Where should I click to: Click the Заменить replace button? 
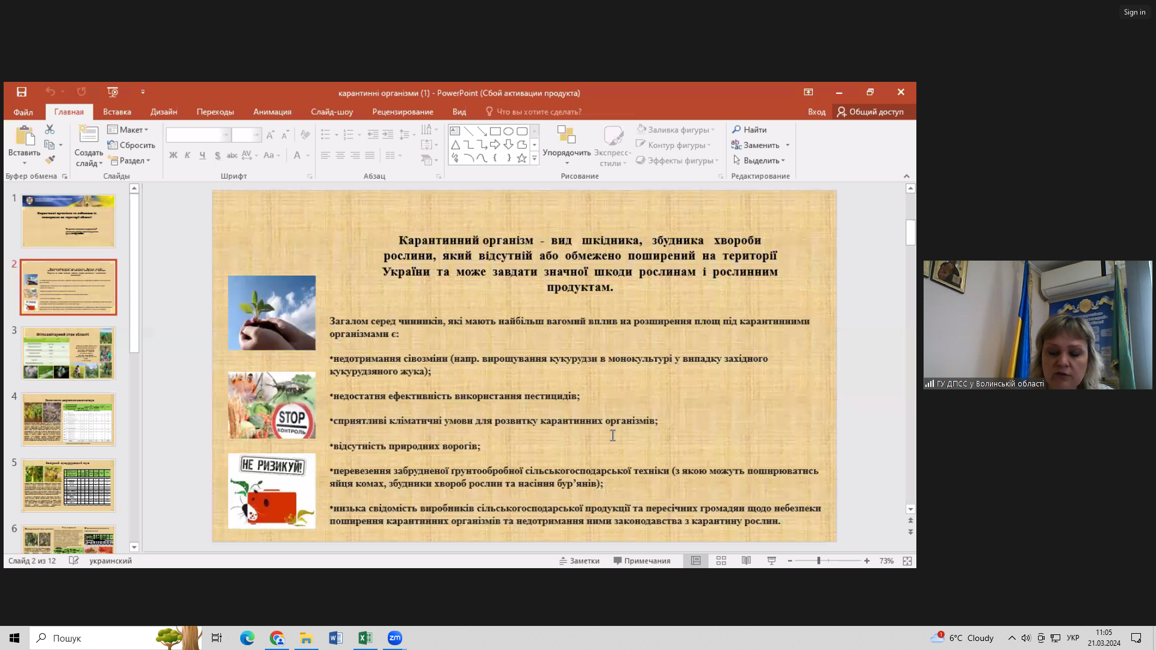pos(756,145)
